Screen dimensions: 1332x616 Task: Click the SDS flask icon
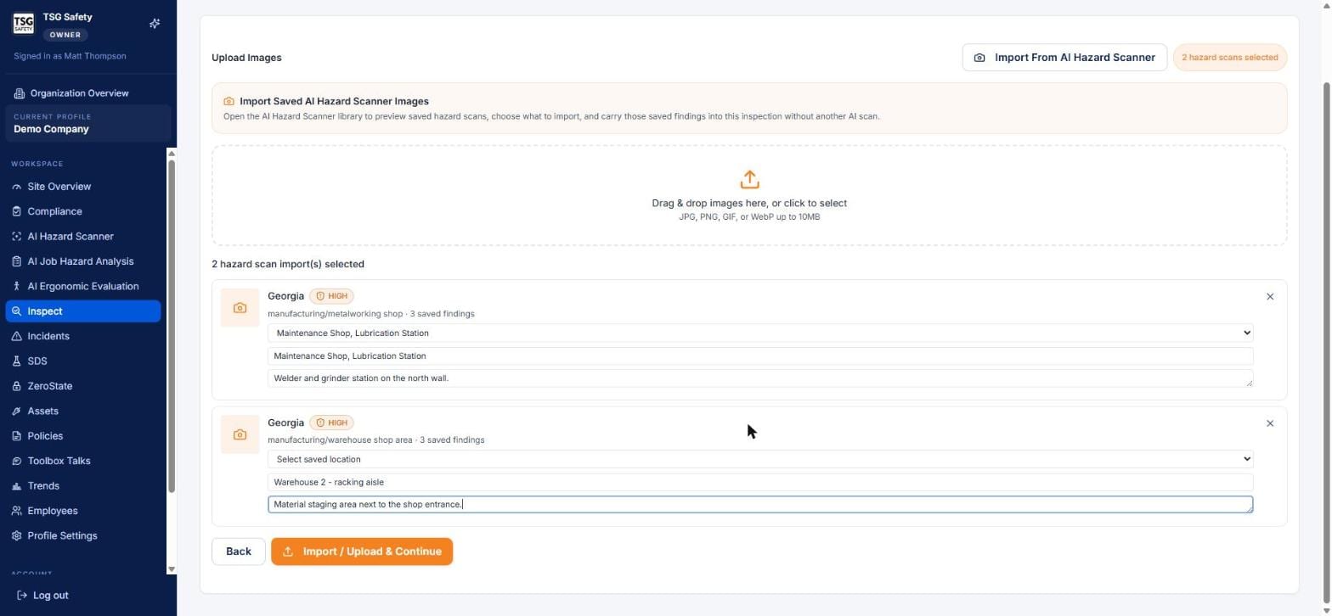pyautogui.click(x=17, y=361)
